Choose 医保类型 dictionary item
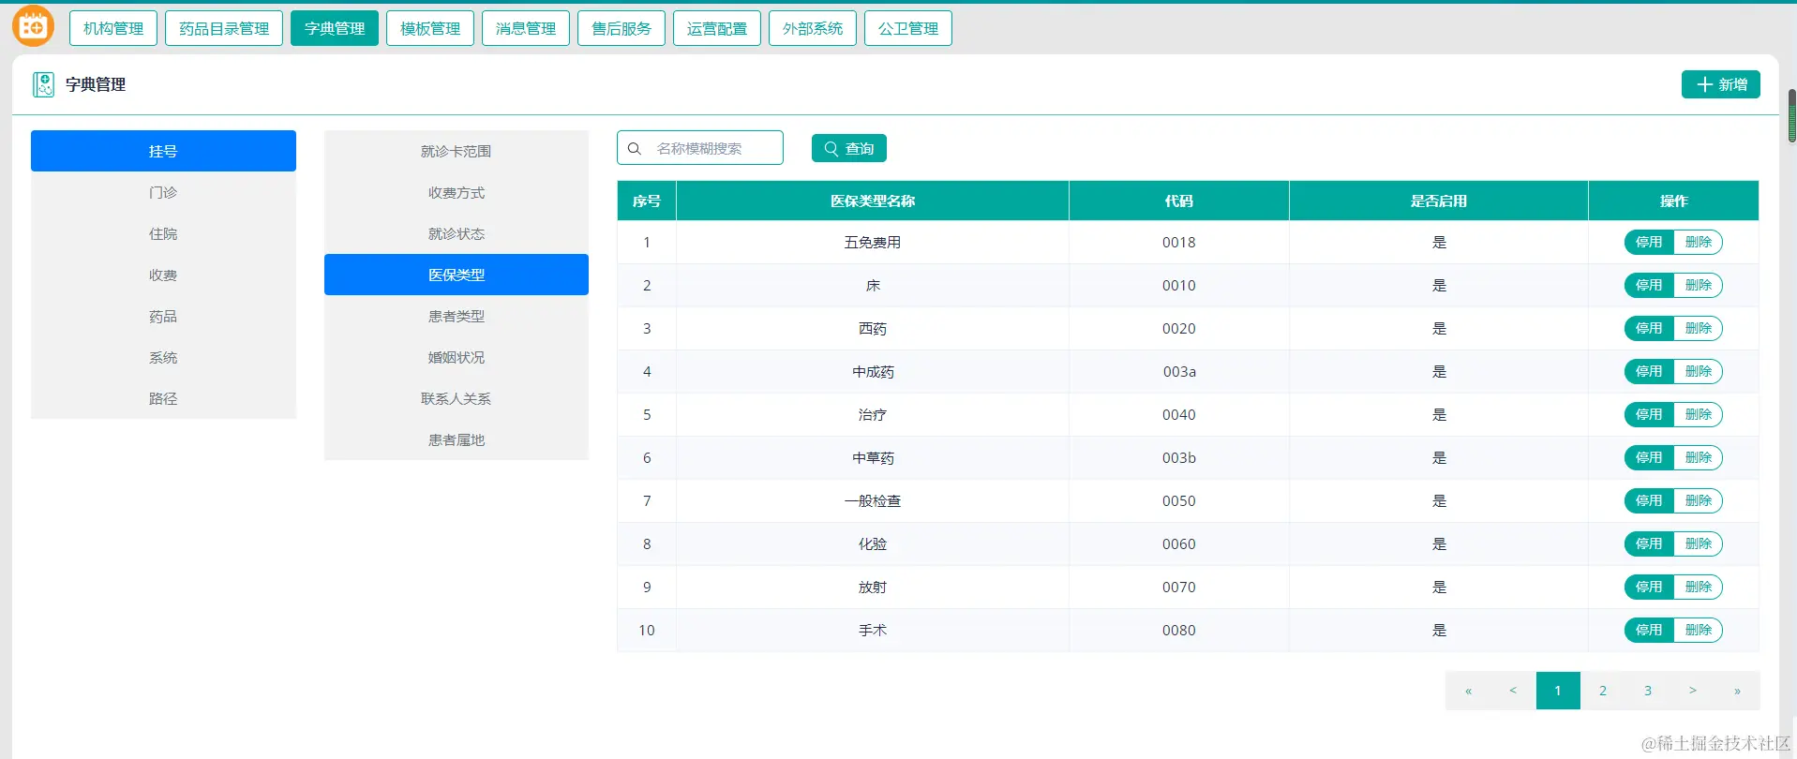 (457, 275)
